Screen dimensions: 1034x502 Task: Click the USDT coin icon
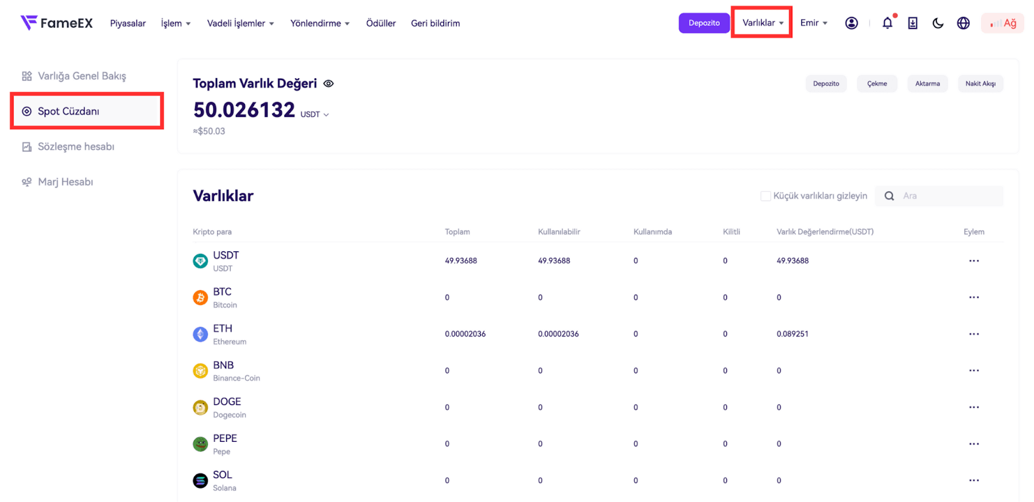[200, 261]
